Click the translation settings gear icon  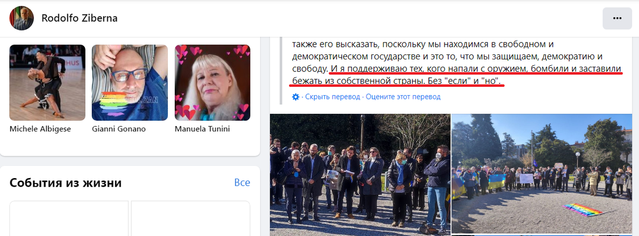(x=296, y=97)
